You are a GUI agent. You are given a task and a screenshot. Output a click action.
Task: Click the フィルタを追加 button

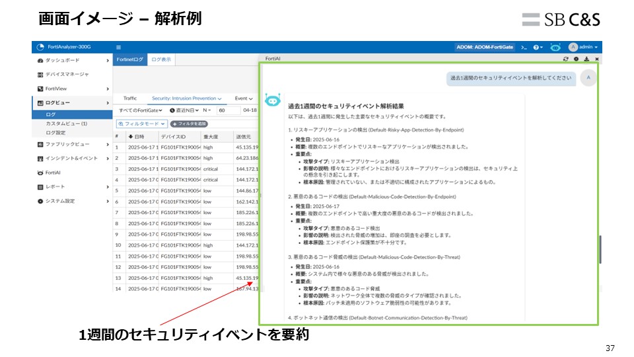coord(189,124)
